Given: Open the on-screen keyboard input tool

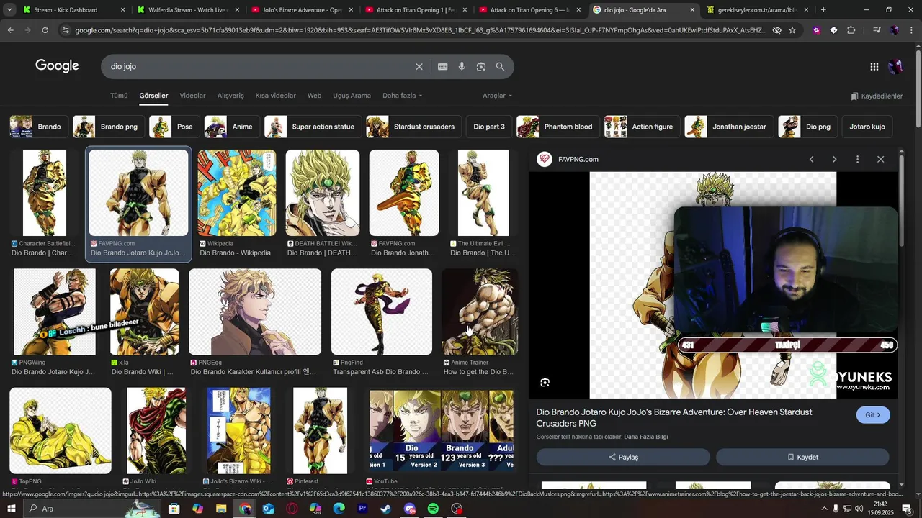Looking at the screenshot, I should click(x=442, y=67).
